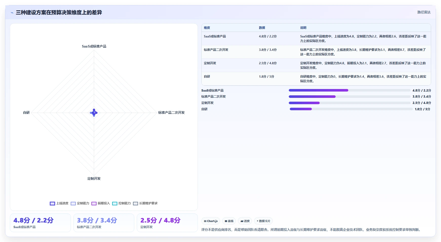441x242 pixels.
Task: Click the 1.8分 / 5分 value beside 自研 bar
Action: click(x=422, y=109)
